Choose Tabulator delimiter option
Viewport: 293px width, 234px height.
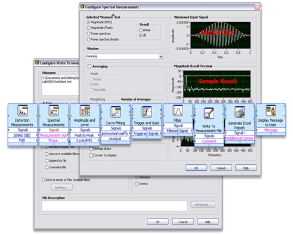tap(137, 177)
